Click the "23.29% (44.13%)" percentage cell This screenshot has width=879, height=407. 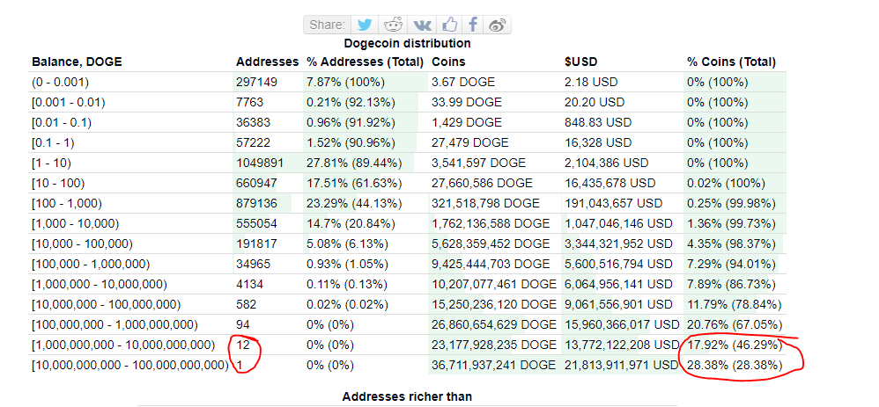tap(354, 203)
